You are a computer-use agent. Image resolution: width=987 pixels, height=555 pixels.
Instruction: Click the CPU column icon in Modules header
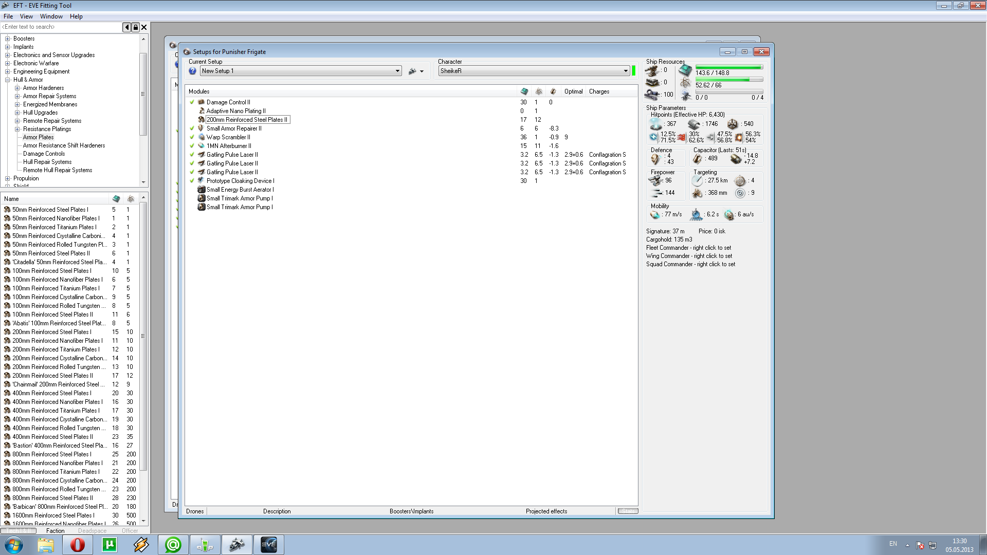(524, 91)
